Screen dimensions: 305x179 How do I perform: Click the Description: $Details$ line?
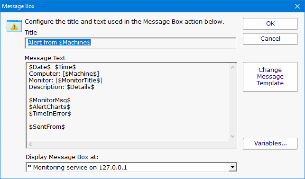62,87
